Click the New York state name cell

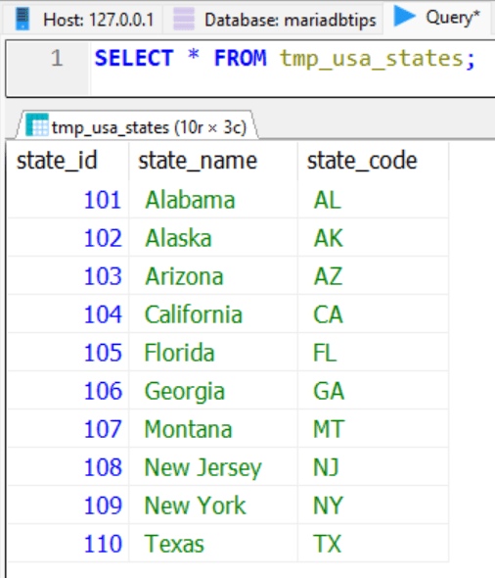pyautogui.click(x=213, y=506)
